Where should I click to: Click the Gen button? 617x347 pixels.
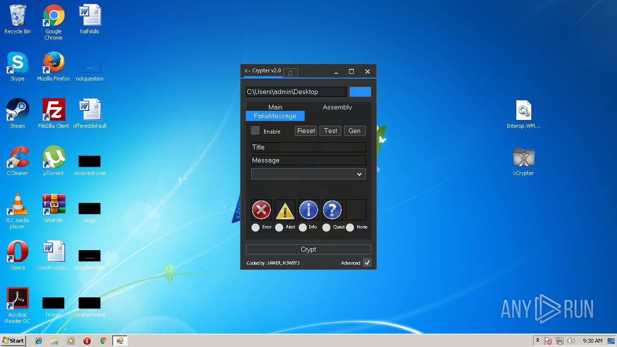tap(355, 131)
